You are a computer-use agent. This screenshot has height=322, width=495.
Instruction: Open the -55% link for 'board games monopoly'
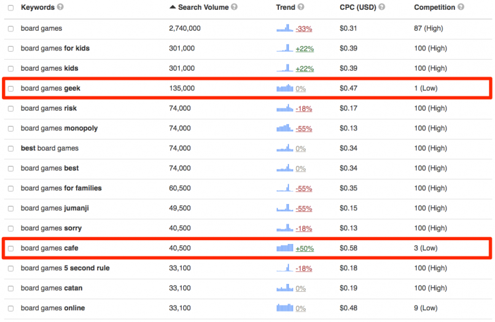point(303,128)
